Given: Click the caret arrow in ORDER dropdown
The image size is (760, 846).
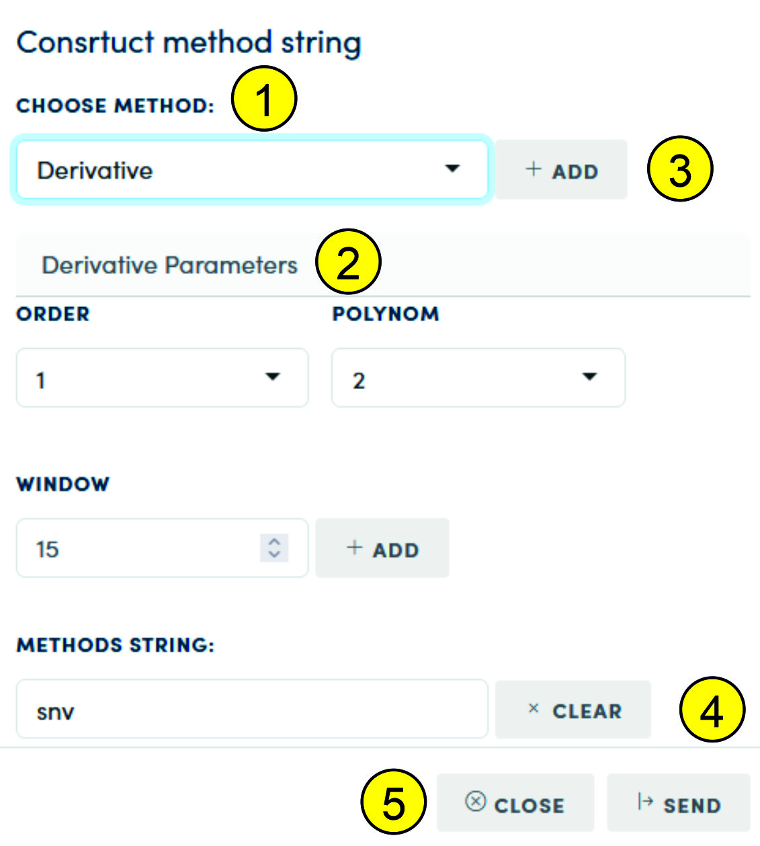Looking at the screenshot, I should pyautogui.click(x=273, y=377).
